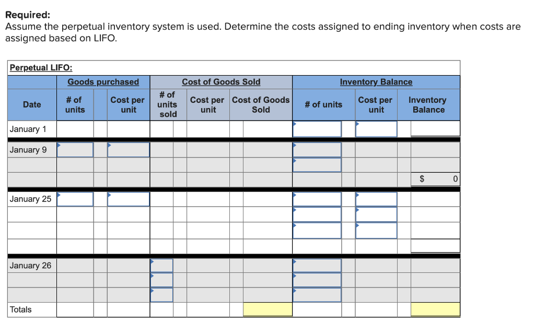Select January 25 third inventory units field

(x=317, y=231)
